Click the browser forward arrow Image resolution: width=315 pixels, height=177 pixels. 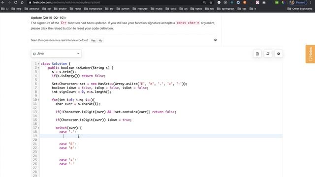pyautogui.click(x=9, y=2)
